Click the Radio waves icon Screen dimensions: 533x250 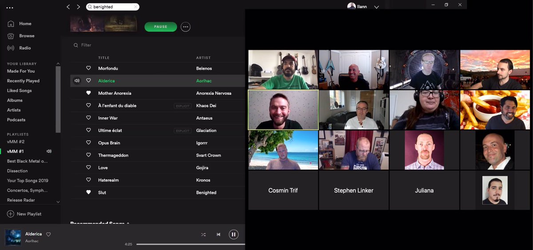[11, 48]
